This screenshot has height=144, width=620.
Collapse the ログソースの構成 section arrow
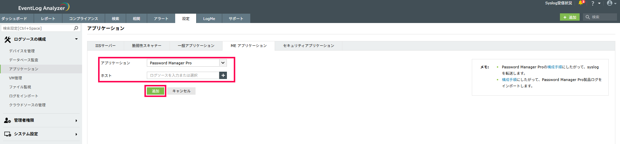pos(76,39)
